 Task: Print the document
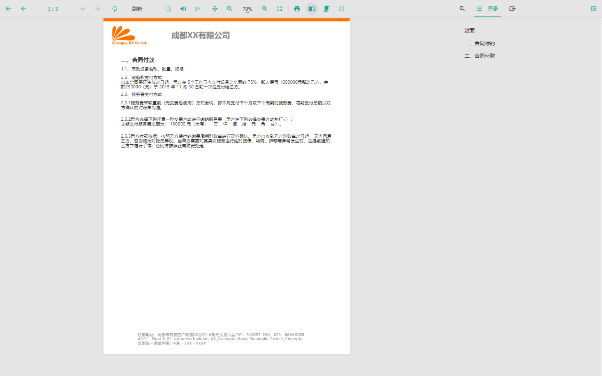297,9
